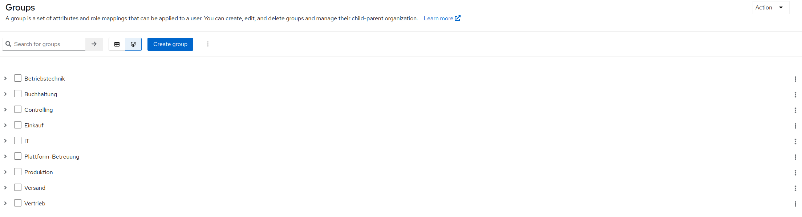The width and height of the screenshot is (802, 217).
Task: Expand the Plattform-Betreuung group
Action: pos(5,156)
